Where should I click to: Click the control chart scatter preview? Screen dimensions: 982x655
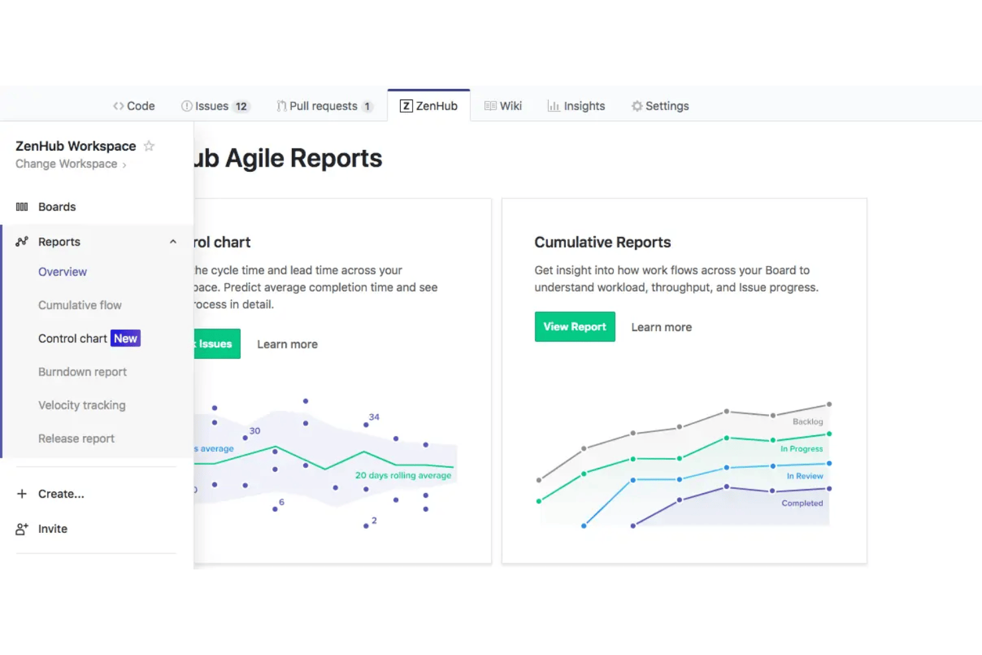326,465
